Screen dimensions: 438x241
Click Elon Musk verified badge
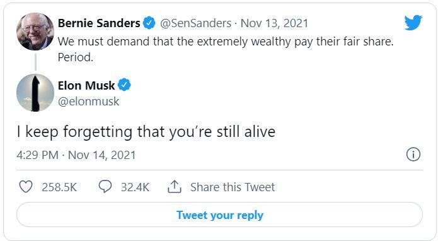click(124, 85)
